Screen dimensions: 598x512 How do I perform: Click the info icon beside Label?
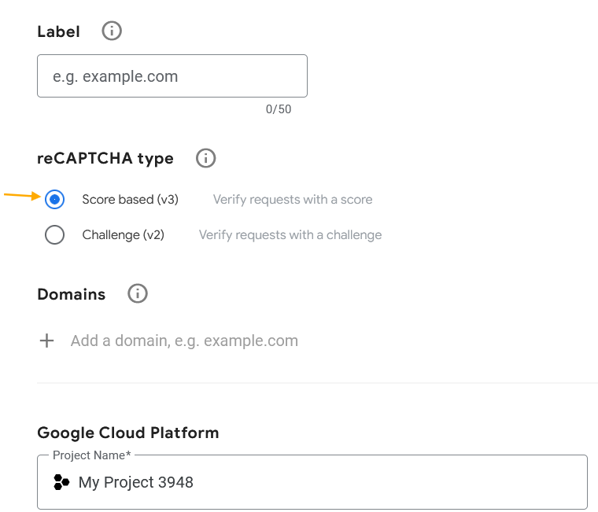112,31
